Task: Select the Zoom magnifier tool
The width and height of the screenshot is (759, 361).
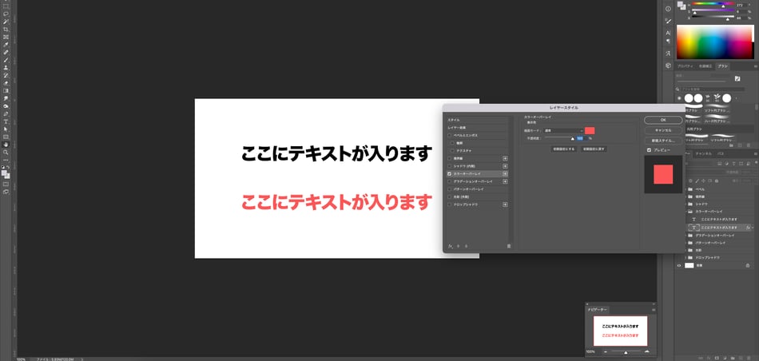Action: 6,152
